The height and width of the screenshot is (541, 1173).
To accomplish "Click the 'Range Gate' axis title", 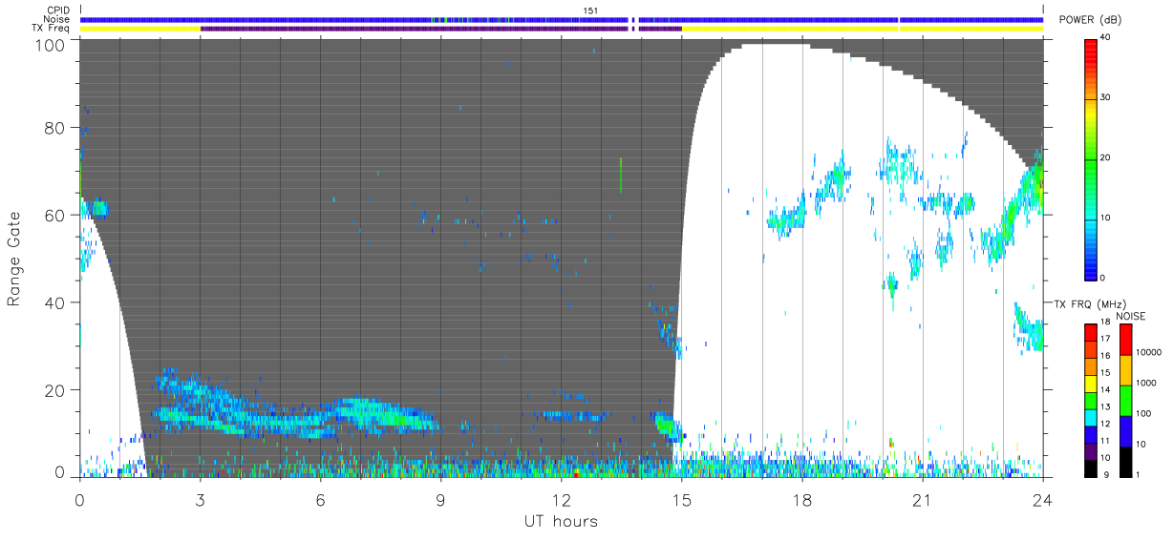I will 14,260.
